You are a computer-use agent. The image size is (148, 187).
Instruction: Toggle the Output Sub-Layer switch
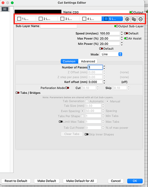116,26
